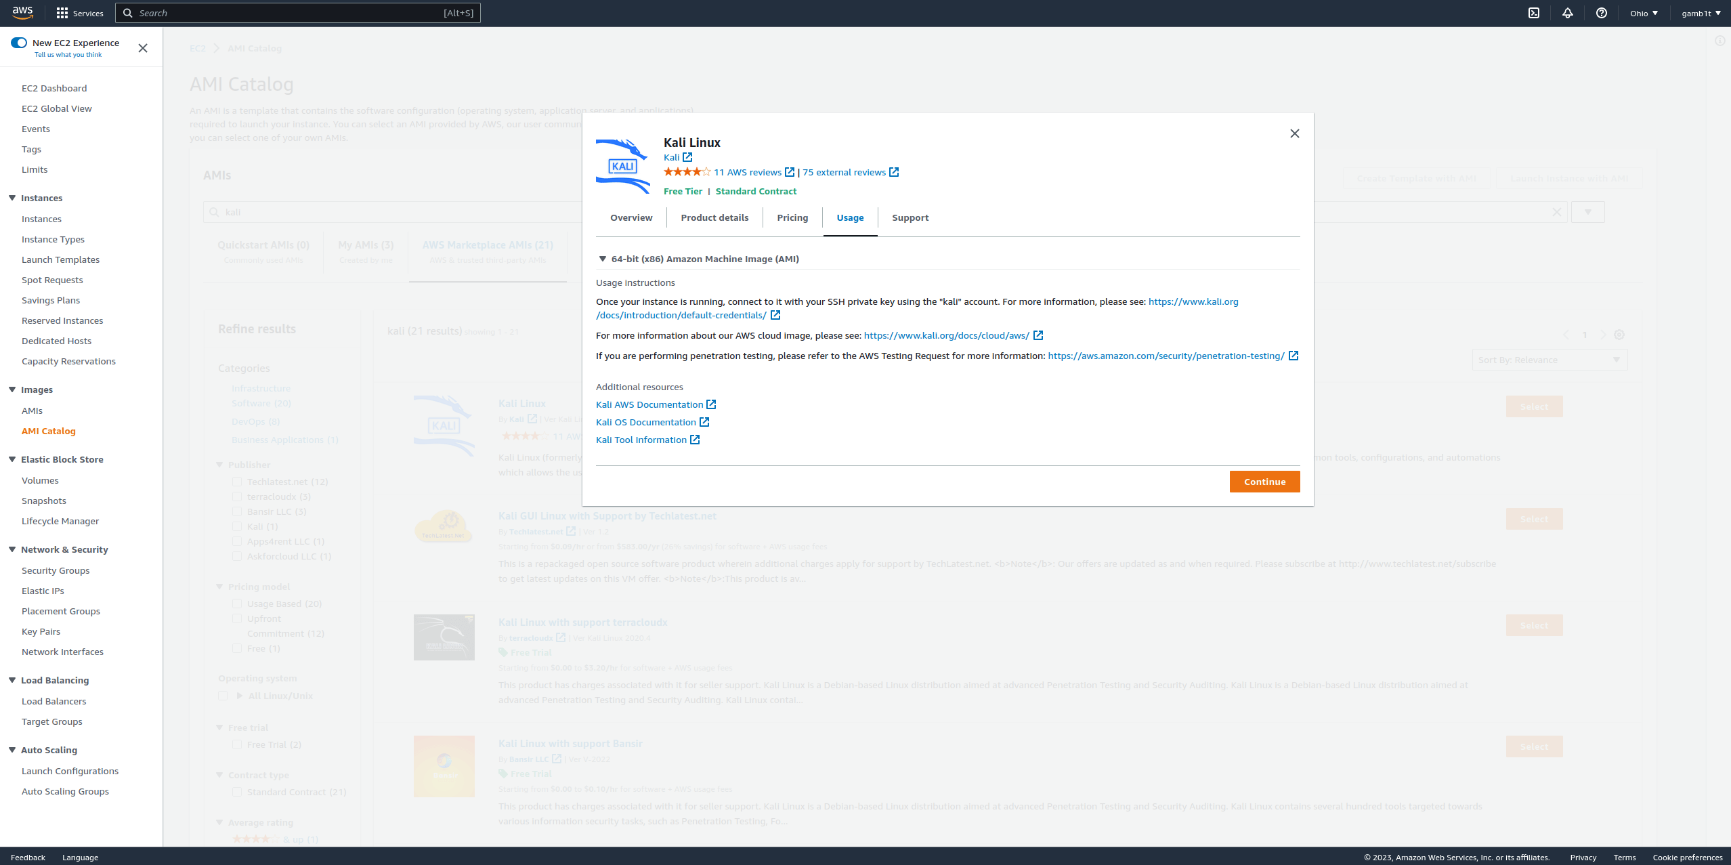Switch to the Pricing tab
This screenshot has width=1731, height=865.
[x=792, y=217]
